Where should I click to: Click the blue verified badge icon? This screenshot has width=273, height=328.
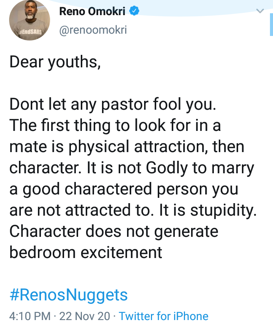pos(134,11)
